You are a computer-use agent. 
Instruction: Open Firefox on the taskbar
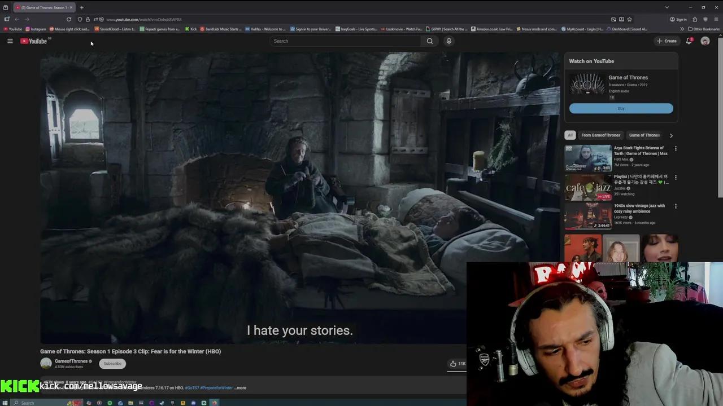214,403
